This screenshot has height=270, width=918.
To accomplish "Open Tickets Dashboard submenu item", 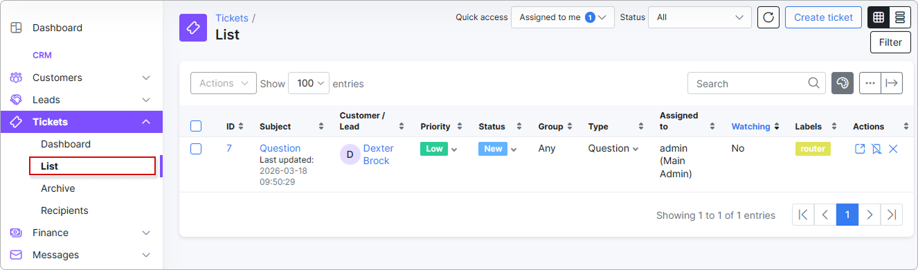I will pyautogui.click(x=66, y=144).
